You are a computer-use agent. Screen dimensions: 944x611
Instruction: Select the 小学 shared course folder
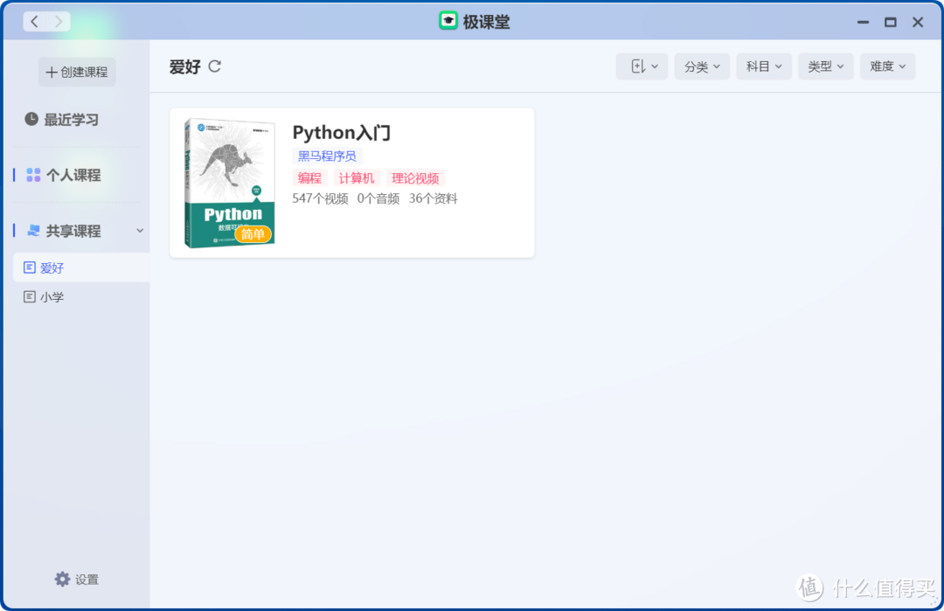click(x=81, y=297)
